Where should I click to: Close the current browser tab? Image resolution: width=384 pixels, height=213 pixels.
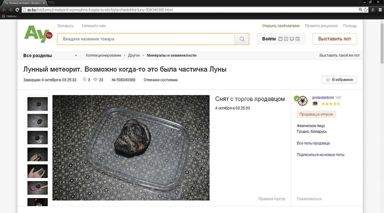coord(44,3)
